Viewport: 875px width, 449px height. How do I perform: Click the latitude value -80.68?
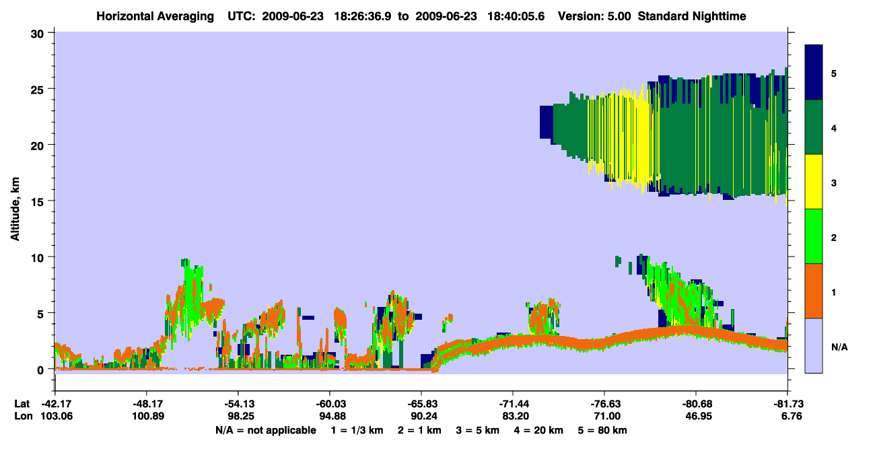click(696, 404)
